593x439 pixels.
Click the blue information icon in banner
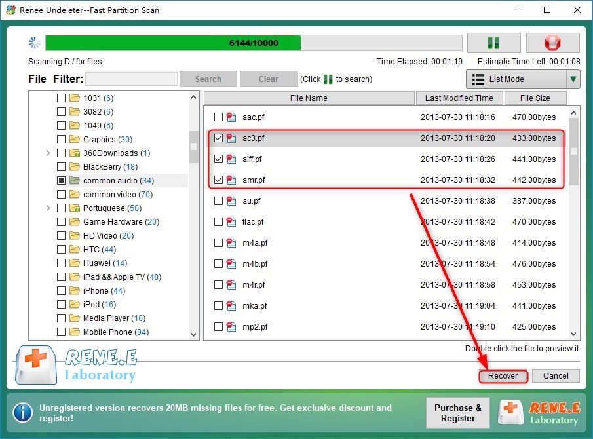point(23,413)
